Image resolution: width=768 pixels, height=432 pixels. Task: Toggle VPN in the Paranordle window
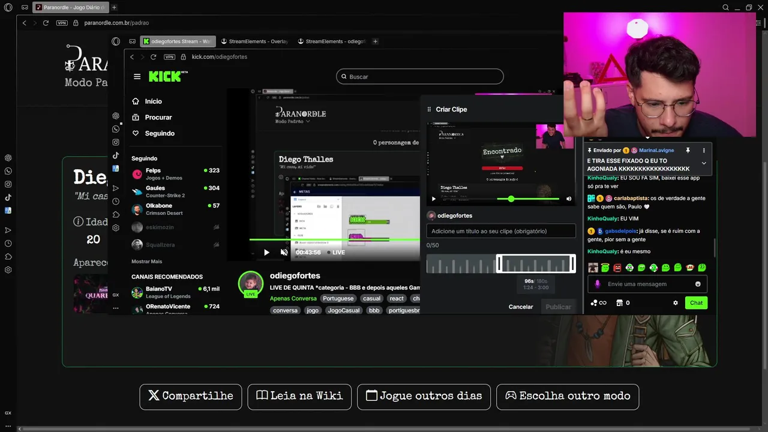[62, 23]
